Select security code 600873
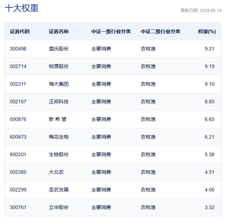The height and width of the screenshot is (221, 226). point(18,137)
